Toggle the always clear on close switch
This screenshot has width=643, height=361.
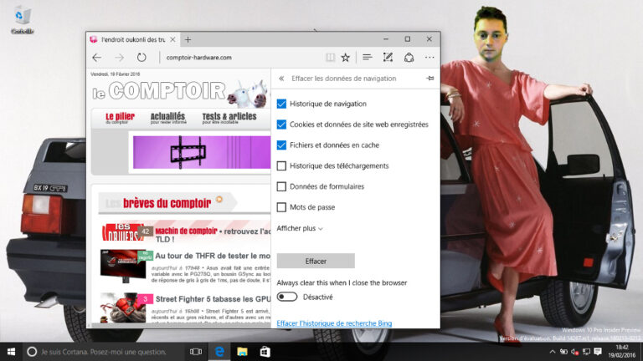tap(287, 297)
